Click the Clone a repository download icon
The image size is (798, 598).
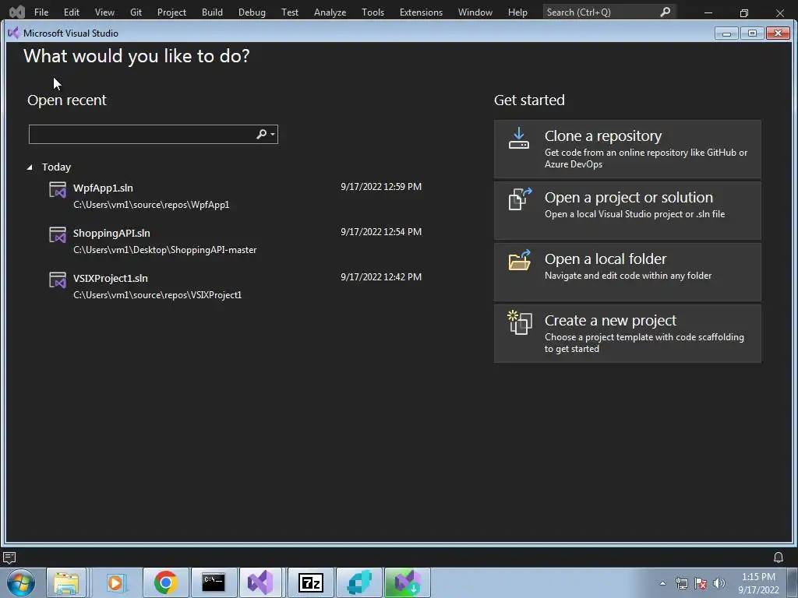click(x=518, y=138)
